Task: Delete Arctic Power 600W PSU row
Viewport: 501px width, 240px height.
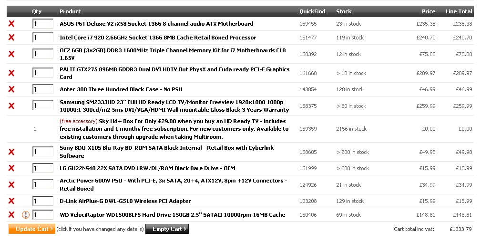Action: pyautogui.click(x=11, y=184)
